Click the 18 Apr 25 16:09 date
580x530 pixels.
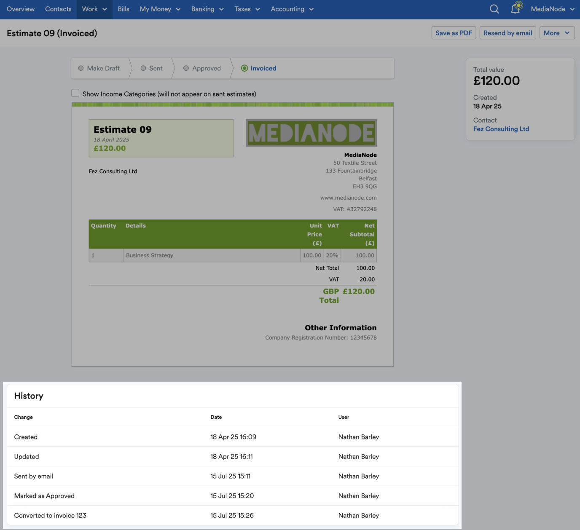coord(234,437)
